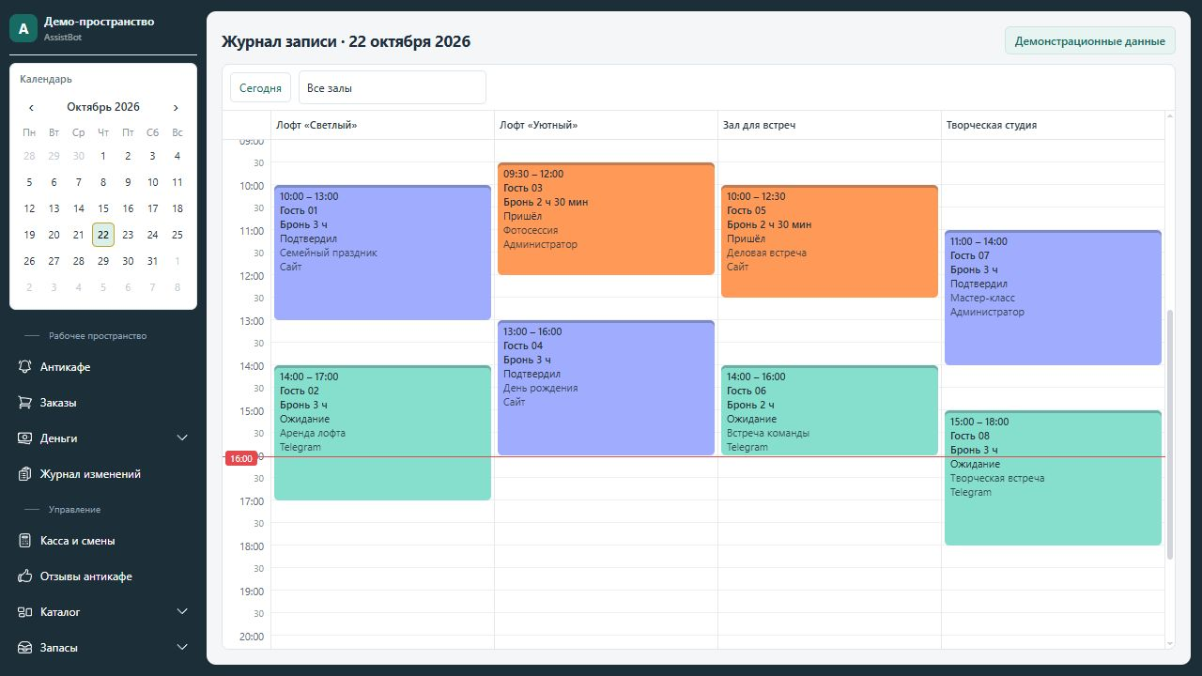Go to previous month in calendar
This screenshot has width=1202, height=676.
31,107
